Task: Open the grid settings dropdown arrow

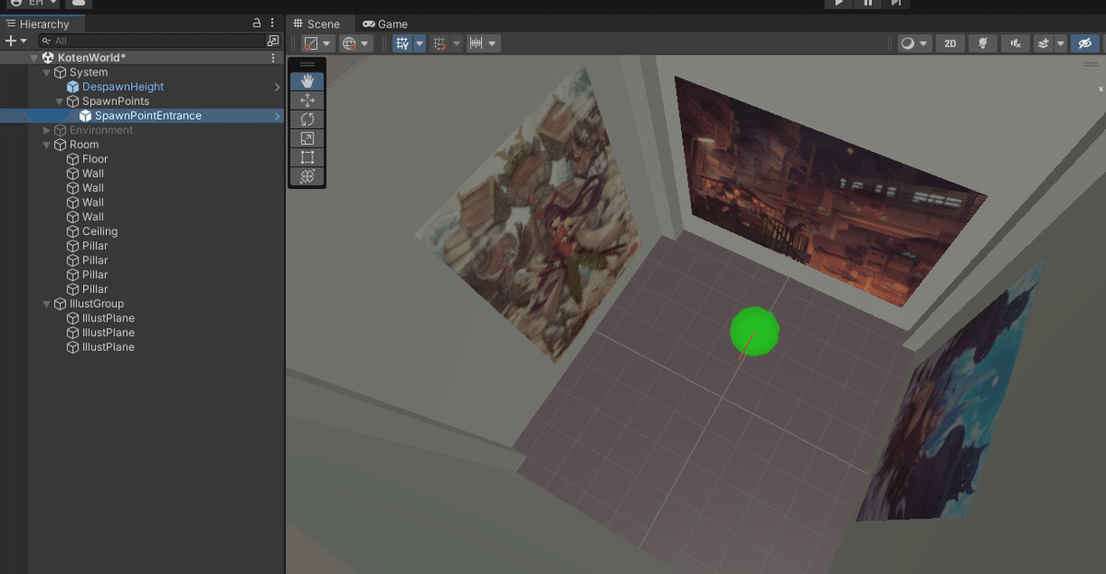Action: tap(419, 43)
